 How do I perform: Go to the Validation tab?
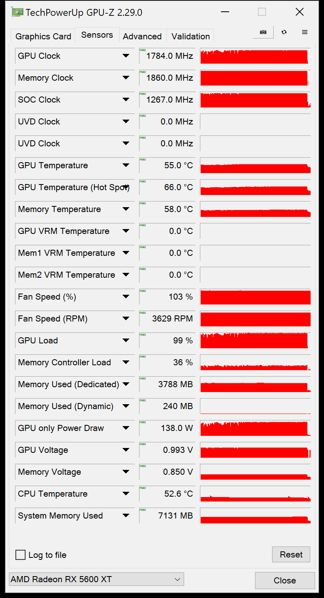click(x=191, y=36)
